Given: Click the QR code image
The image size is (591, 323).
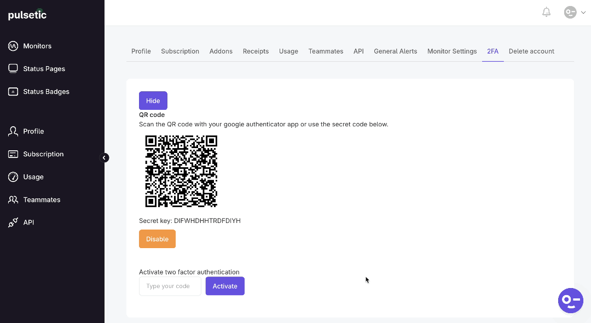Looking at the screenshot, I should (x=181, y=171).
